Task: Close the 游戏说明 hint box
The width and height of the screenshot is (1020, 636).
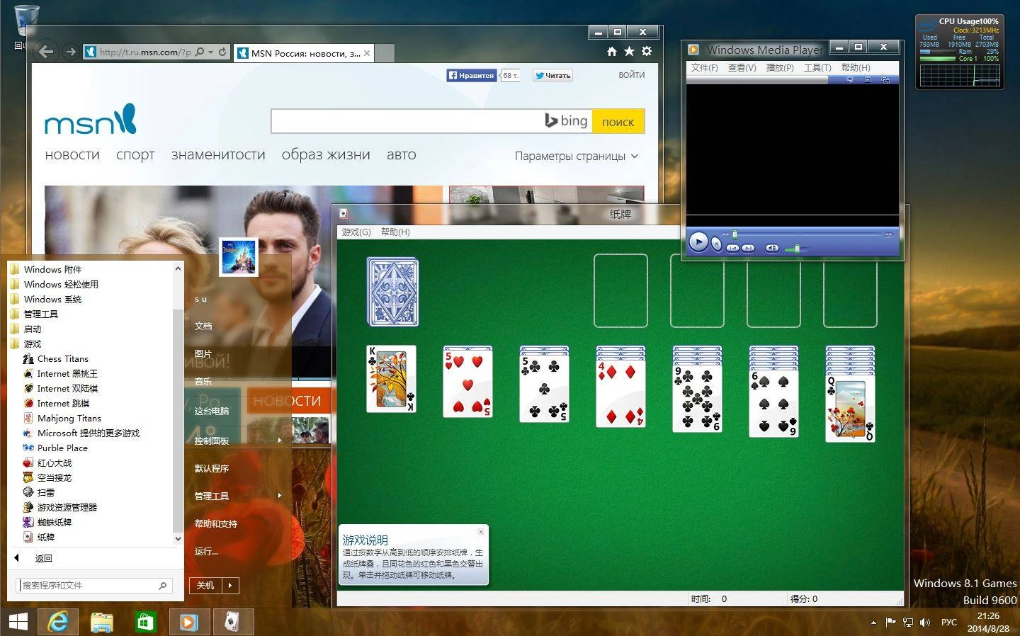Action: [x=481, y=531]
